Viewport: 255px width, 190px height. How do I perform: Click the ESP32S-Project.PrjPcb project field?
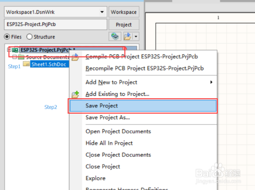[56, 24]
